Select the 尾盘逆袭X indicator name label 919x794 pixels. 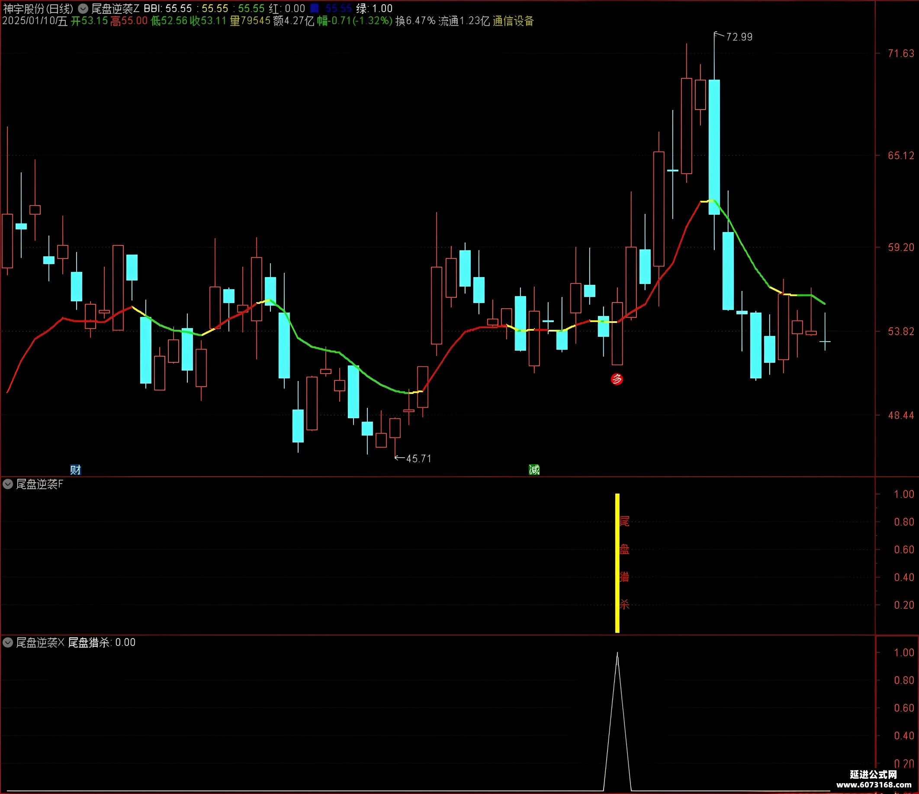click(40, 642)
